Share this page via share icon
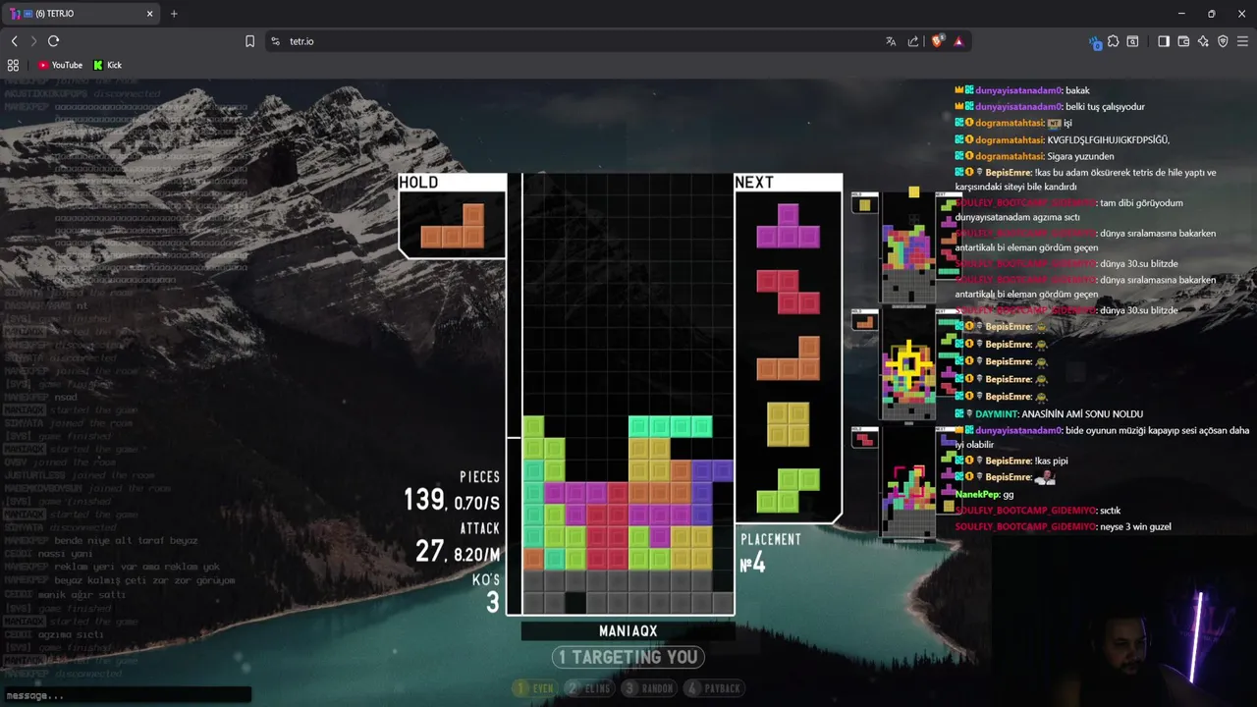 [x=913, y=41]
